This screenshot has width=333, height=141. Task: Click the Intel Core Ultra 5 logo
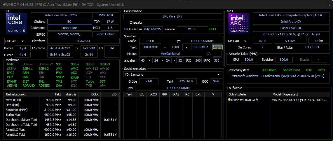pyautogui.click(x=17, y=23)
